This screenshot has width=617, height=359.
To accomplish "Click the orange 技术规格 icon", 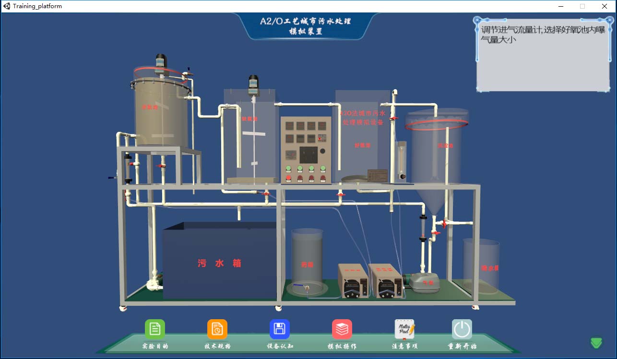I will [217, 329].
